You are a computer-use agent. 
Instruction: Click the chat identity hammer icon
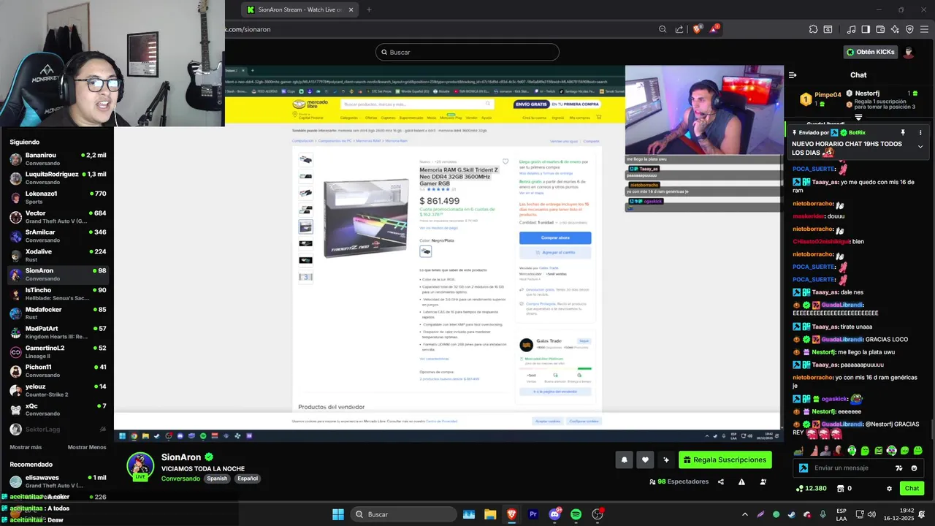[804, 468]
